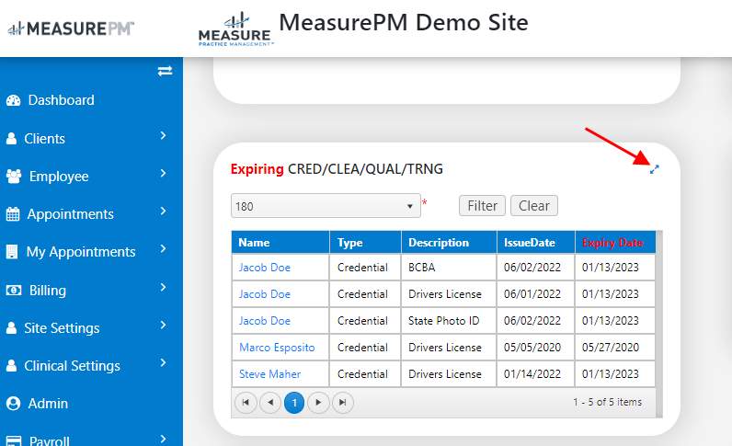The image size is (732, 446).
Task: Click the Appointments calendar icon
Action: 13,214
